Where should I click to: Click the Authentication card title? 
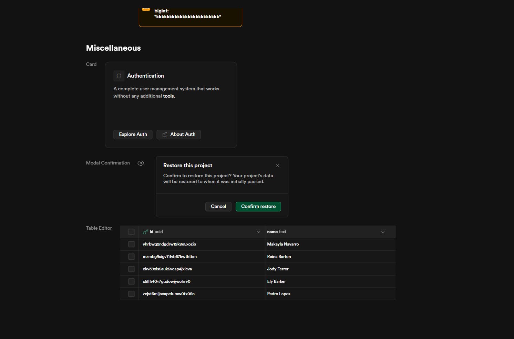(x=145, y=76)
